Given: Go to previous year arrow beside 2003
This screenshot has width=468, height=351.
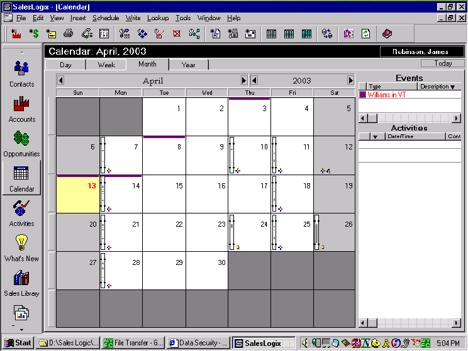Looking at the screenshot, I should click(x=254, y=80).
